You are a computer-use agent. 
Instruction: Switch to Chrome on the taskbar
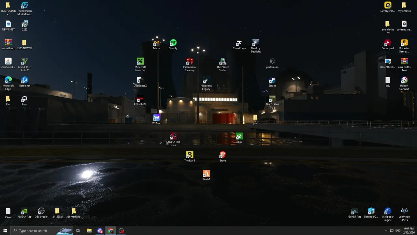pyautogui.click(x=111, y=231)
